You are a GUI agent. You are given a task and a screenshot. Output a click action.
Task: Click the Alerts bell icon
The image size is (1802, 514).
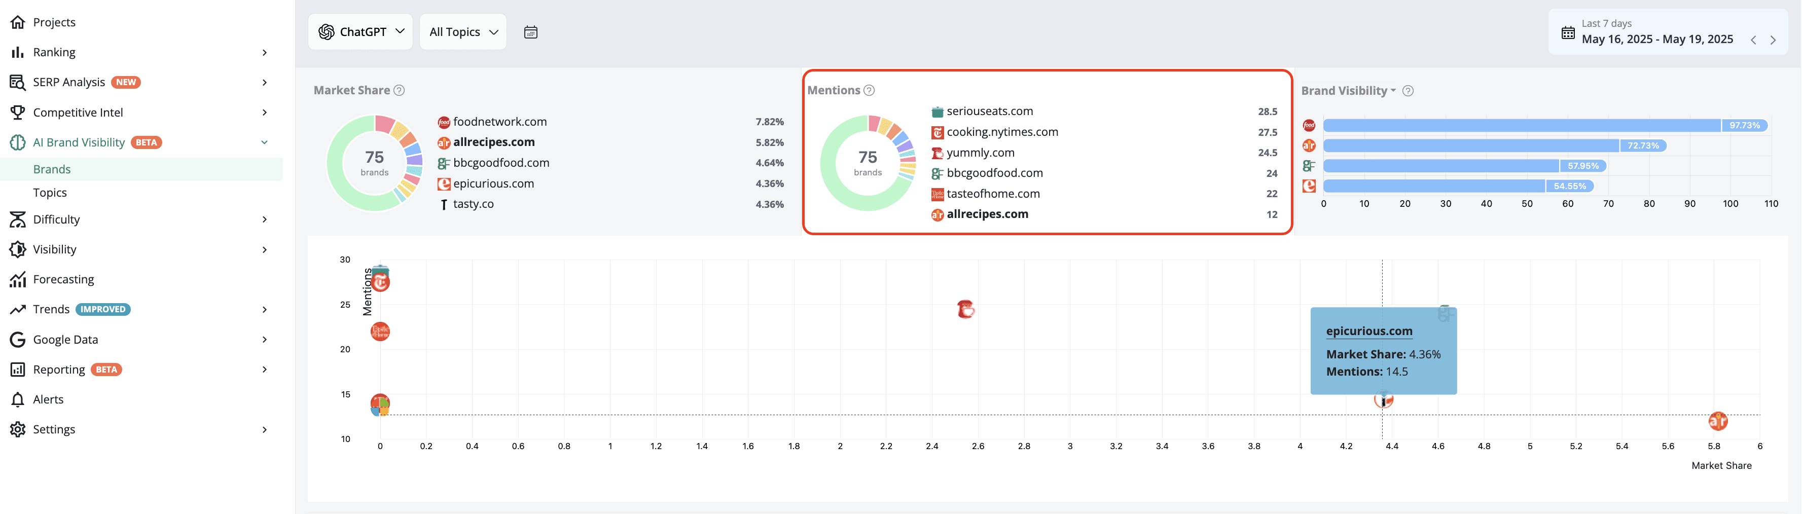[x=17, y=400]
